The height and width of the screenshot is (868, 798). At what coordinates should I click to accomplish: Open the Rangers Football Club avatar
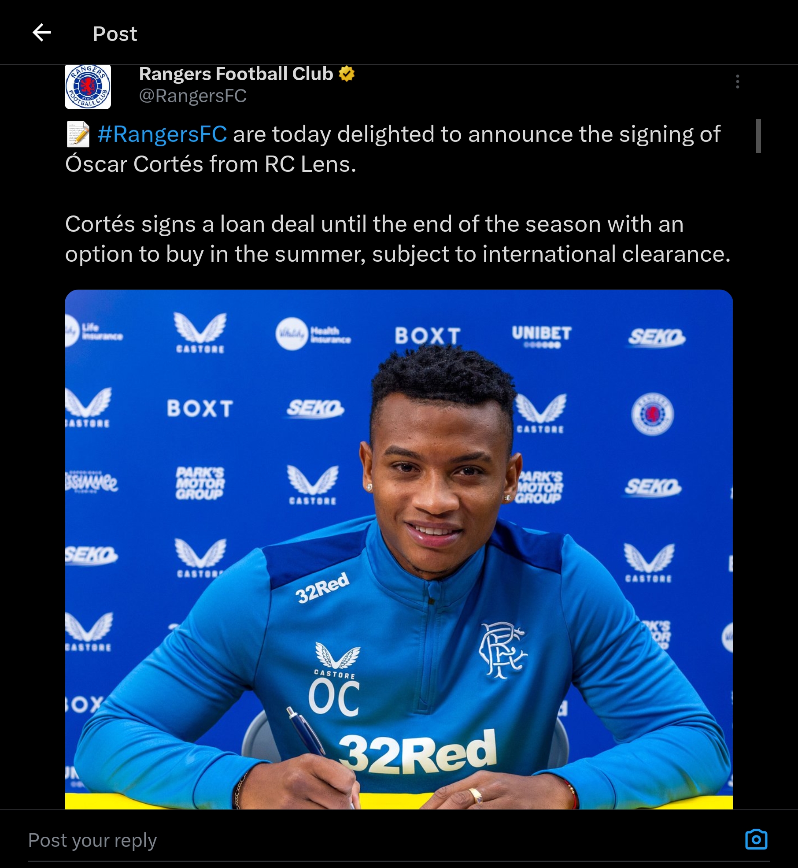click(x=88, y=86)
